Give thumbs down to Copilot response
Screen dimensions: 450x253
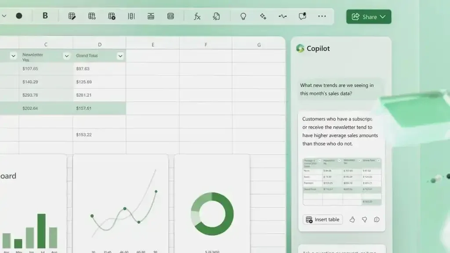(x=364, y=220)
